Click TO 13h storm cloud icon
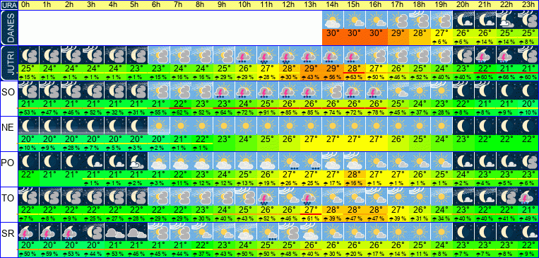Viewport: 539px width, 258px height. click(311, 197)
